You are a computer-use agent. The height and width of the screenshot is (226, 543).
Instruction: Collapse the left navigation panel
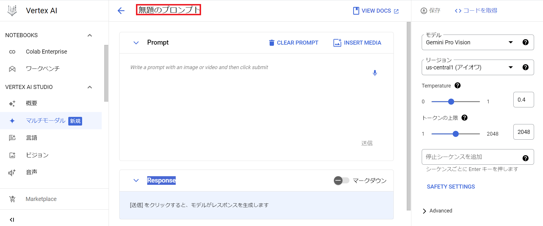click(12, 220)
